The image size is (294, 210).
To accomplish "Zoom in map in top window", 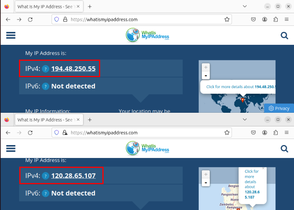I will [206, 67].
